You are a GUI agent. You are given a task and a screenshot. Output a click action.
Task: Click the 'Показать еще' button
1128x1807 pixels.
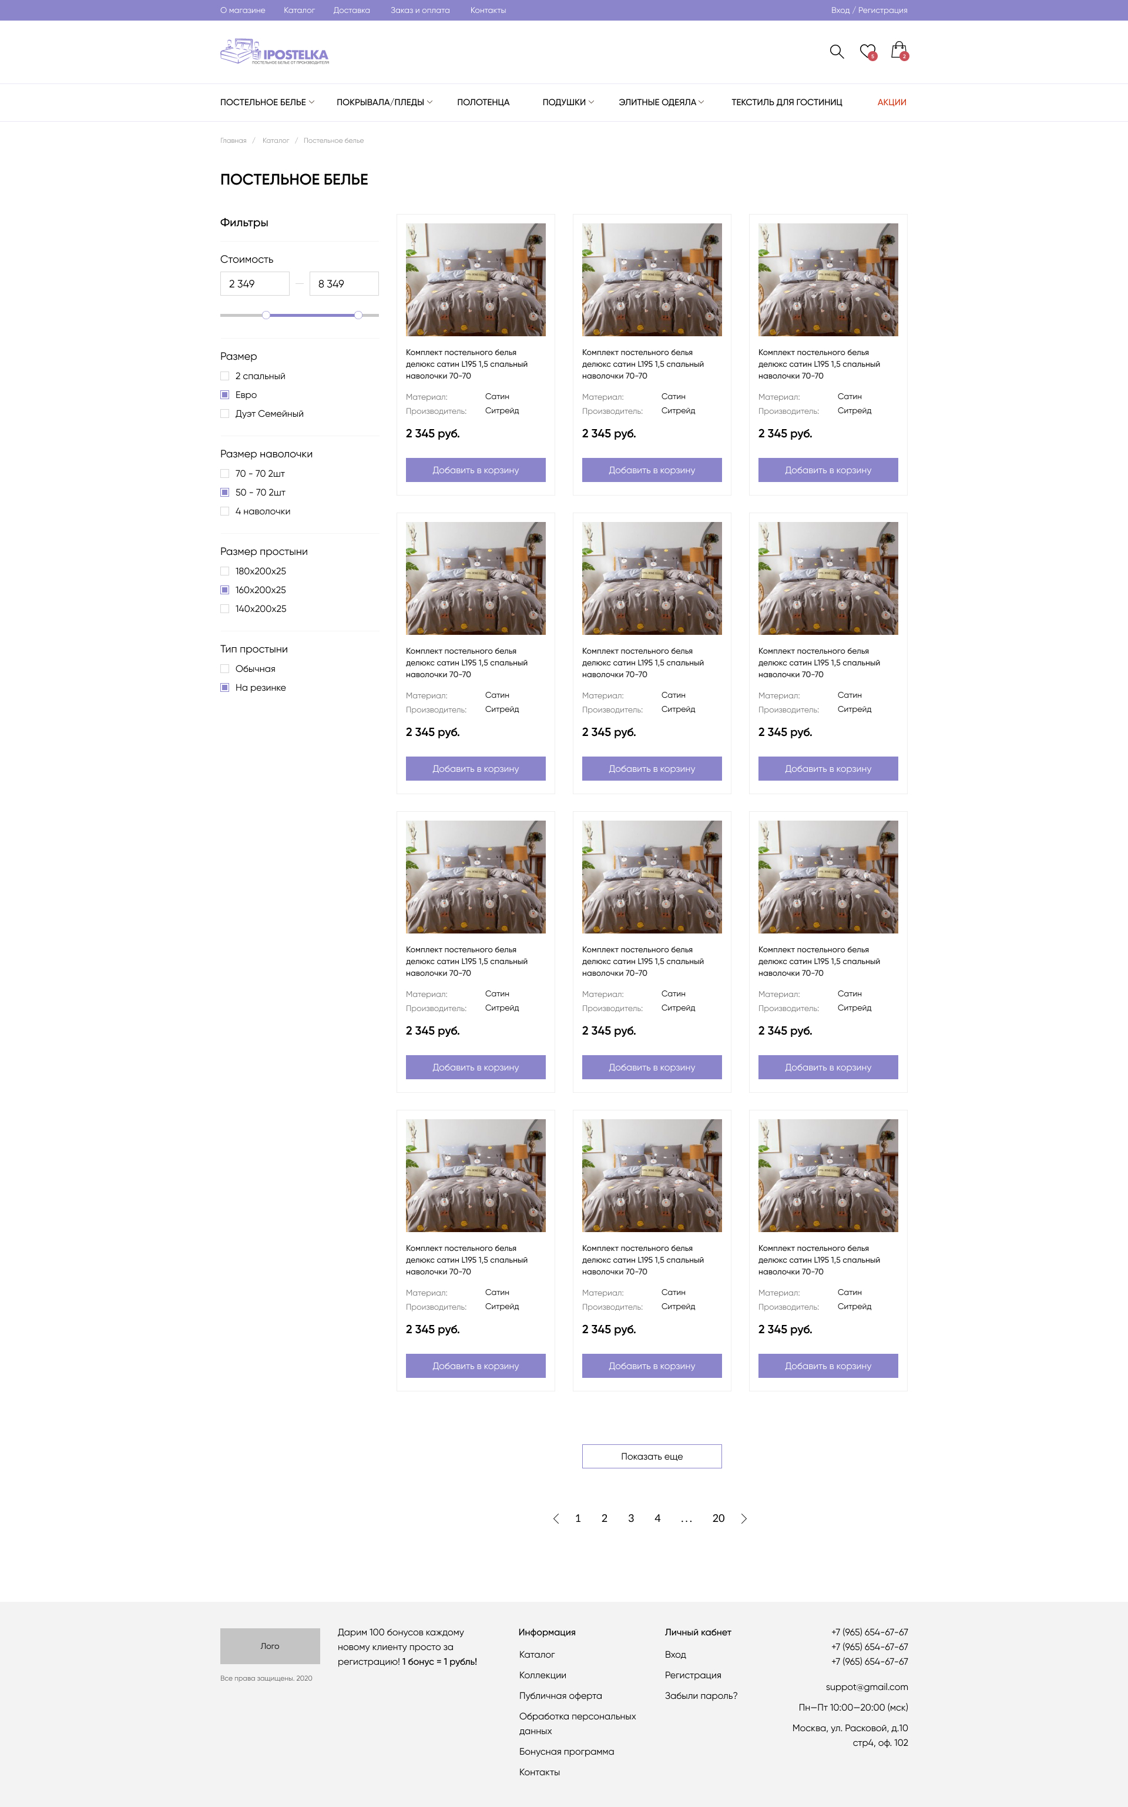pos(652,1456)
